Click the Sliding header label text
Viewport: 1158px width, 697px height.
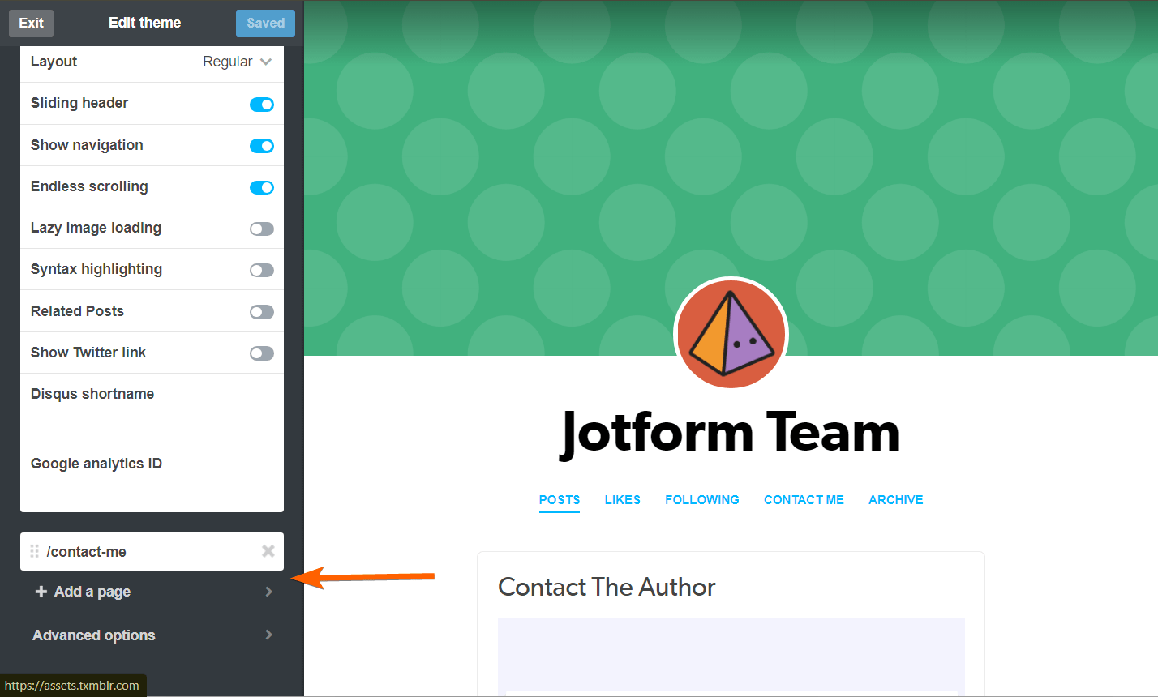[79, 103]
